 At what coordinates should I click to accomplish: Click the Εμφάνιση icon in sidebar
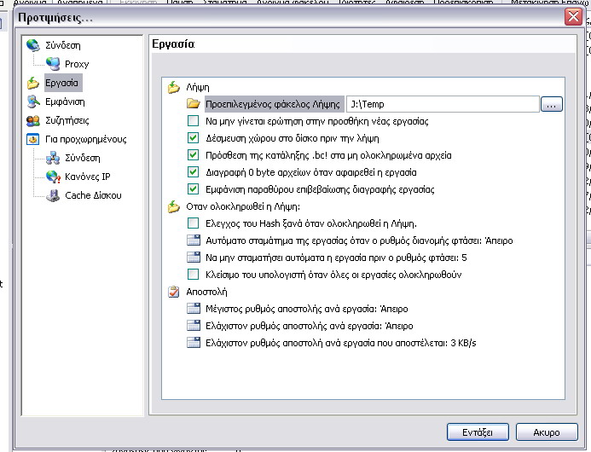33,101
